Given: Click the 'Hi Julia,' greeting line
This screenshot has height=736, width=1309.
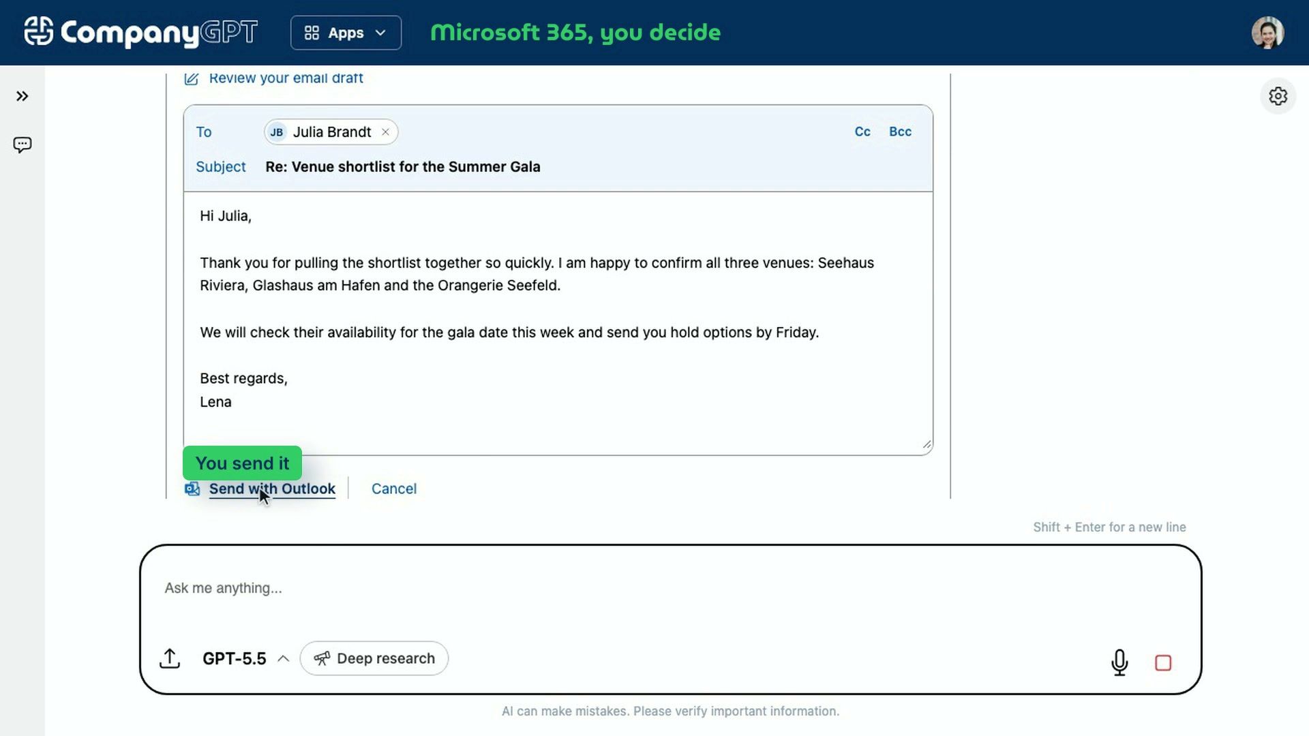Looking at the screenshot, I should (x=226, y=216).
